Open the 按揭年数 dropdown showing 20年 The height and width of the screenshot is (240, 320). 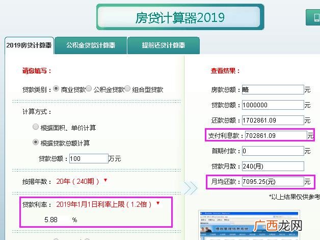tap(82, 181)
